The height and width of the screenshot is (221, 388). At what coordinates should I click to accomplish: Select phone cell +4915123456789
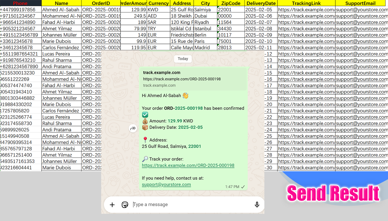[x=21, y=35]
